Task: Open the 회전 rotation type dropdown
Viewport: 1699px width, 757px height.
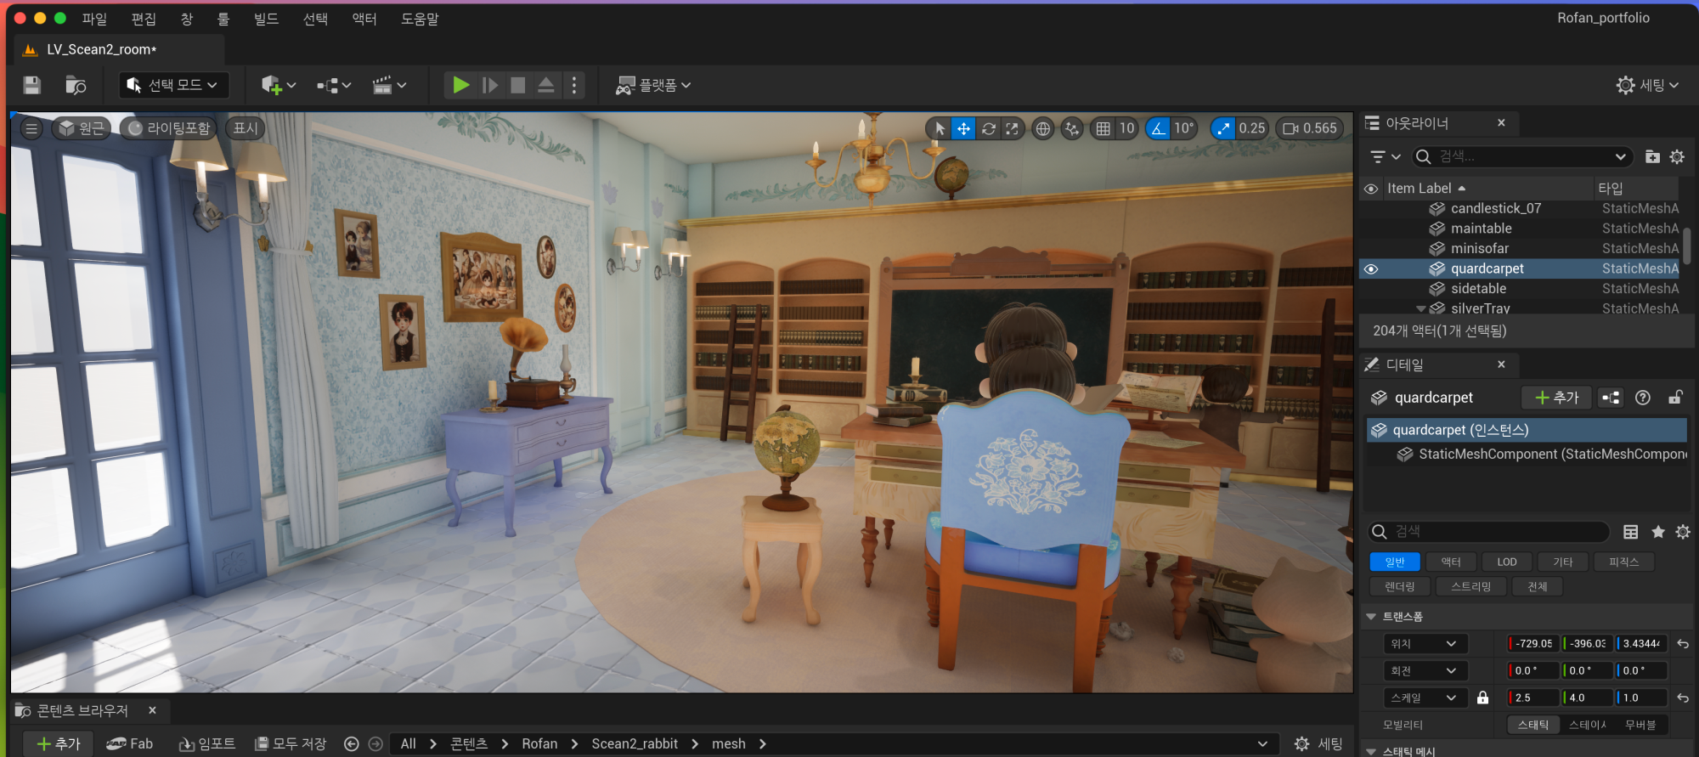Action: (x=1425, y=671)
